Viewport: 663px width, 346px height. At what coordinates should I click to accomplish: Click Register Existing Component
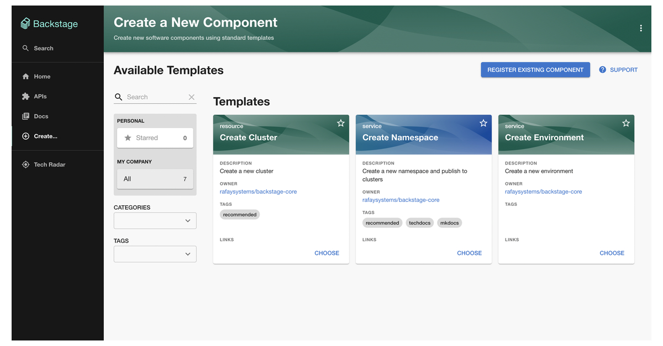click(535, 70)
